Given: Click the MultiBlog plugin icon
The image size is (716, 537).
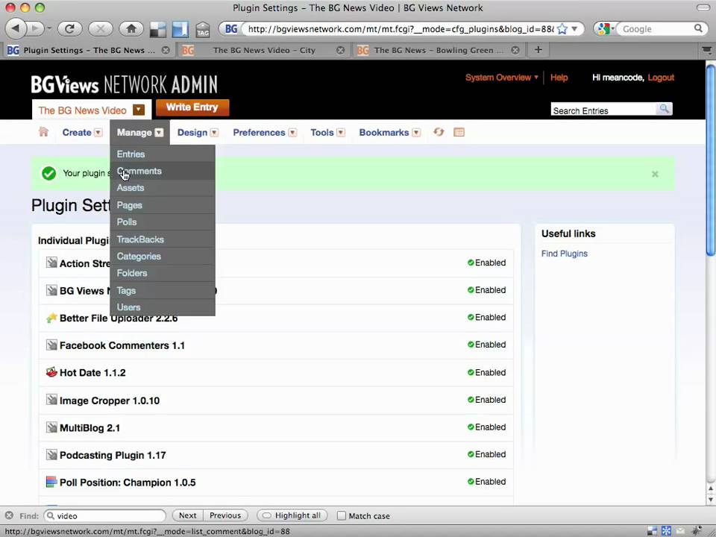Looking at the screenshot, I should click(51, 427).
